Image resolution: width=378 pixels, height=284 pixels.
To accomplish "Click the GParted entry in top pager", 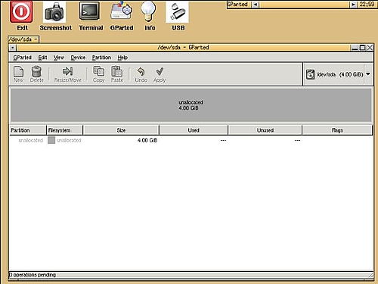I will tap(239, 5).
